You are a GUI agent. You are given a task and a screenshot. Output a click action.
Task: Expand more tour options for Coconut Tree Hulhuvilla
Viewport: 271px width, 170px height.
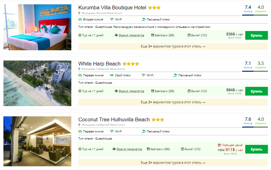[x=173, y=163]
